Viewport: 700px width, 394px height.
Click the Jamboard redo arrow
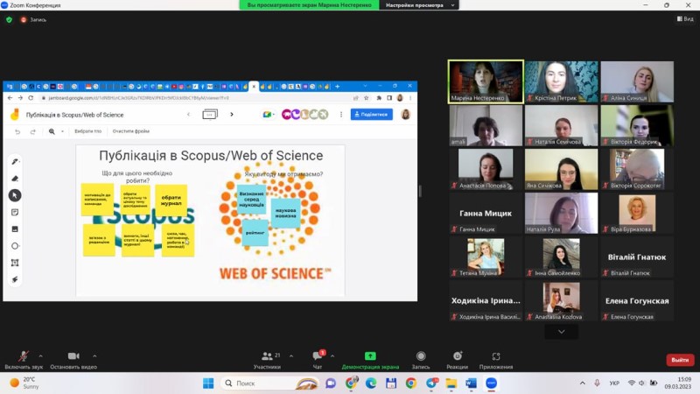[32, 131]
